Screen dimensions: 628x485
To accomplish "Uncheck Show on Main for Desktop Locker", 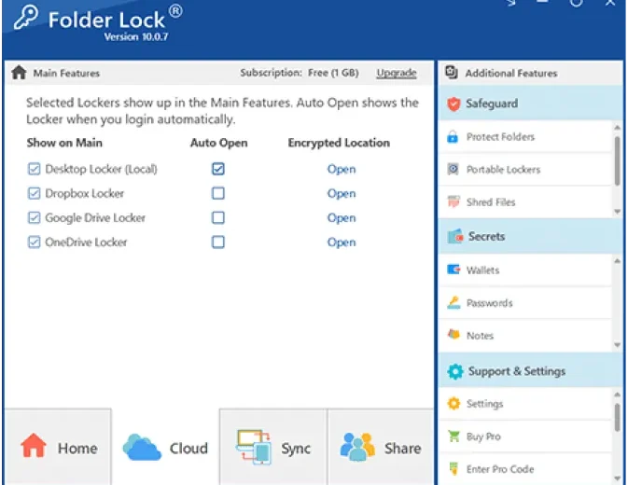I will coord(34,169).
